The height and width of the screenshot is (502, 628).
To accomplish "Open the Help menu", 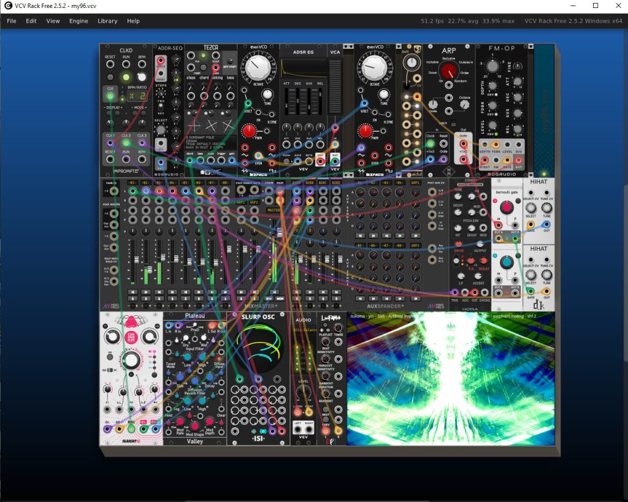I will [x=133, y=21].
